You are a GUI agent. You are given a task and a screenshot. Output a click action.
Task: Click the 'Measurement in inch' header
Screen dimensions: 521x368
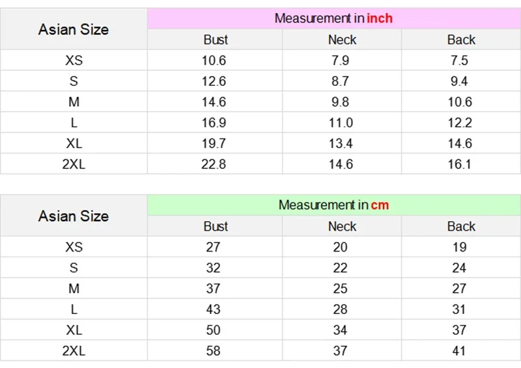[x=333, y=18]
